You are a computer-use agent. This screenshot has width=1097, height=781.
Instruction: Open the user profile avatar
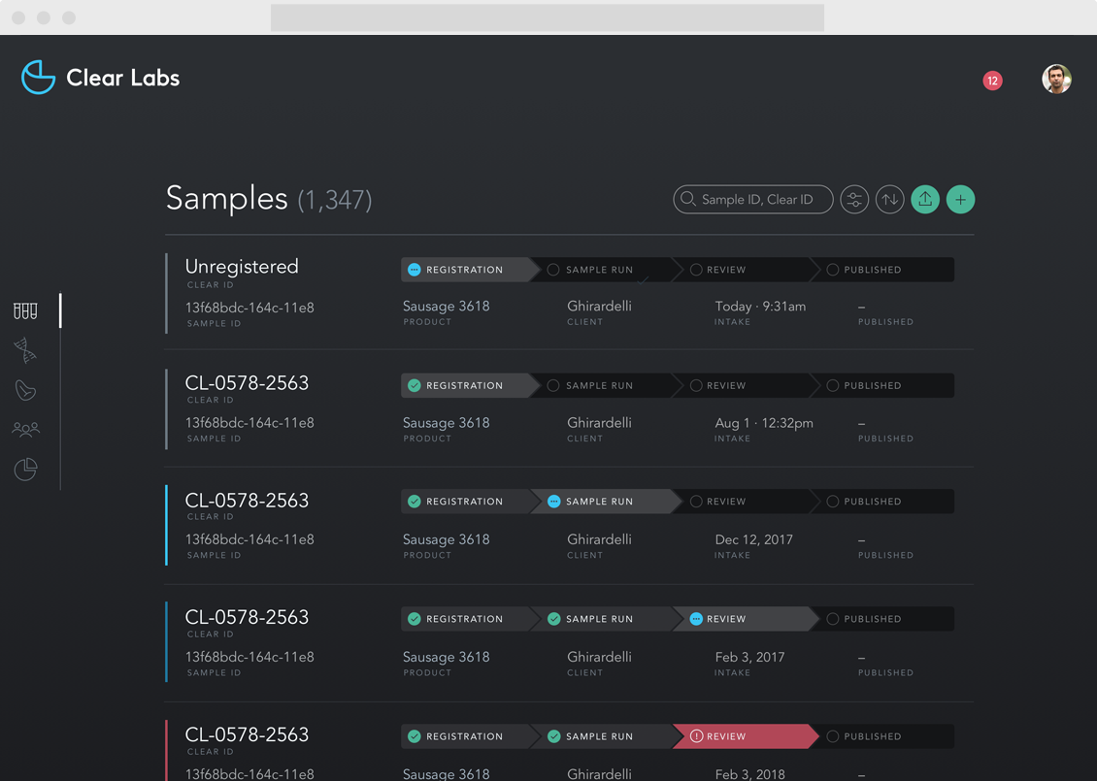tap(1056, 79)
